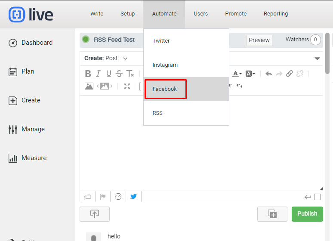Undo the last edit

[x=269, y=74]
